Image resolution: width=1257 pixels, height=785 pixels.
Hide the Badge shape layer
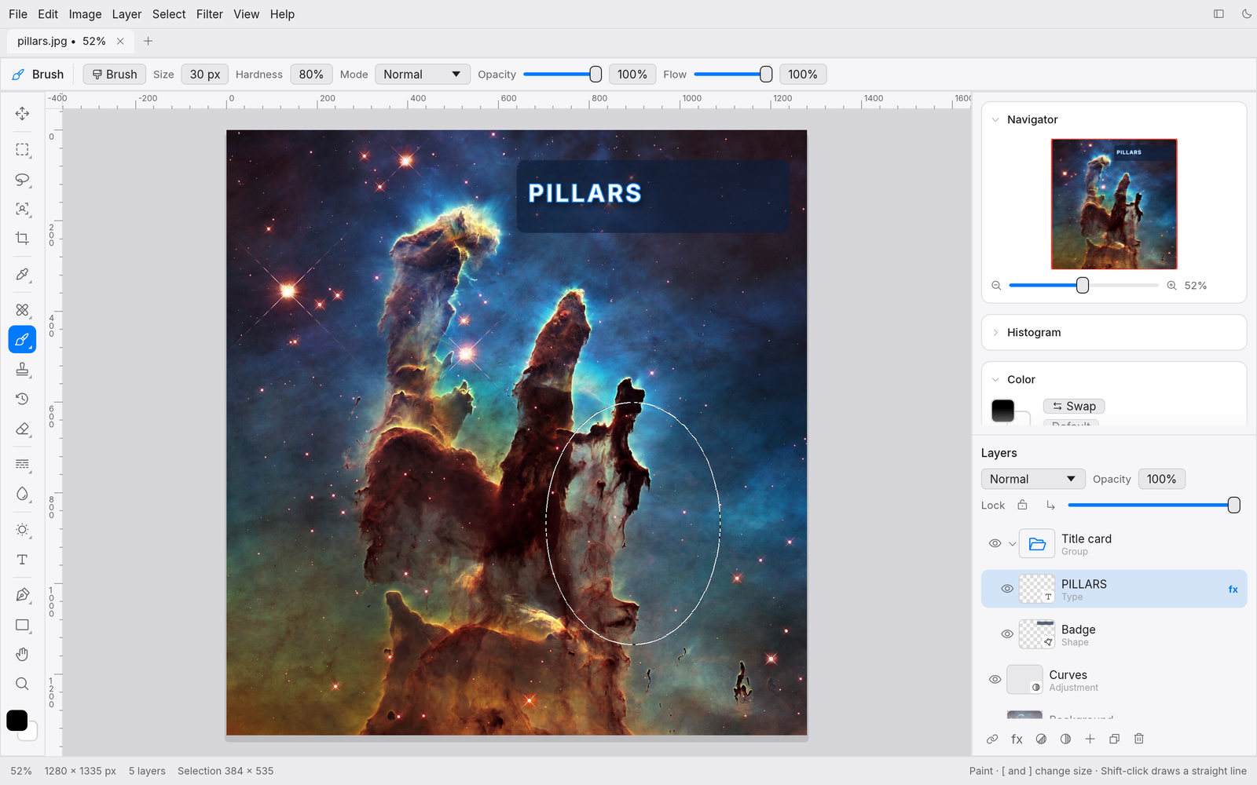pos(1007,634)
